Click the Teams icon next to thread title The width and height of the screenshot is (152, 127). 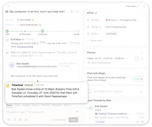coord(7,12)
